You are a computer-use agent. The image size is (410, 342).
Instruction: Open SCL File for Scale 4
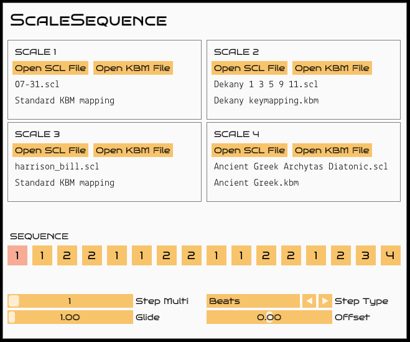click(249, 150)
